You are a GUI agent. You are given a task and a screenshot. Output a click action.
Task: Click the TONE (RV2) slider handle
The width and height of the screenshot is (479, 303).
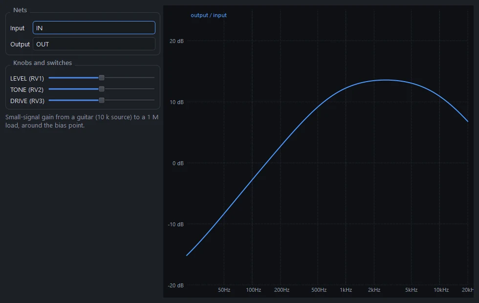(x=102, y=89)
